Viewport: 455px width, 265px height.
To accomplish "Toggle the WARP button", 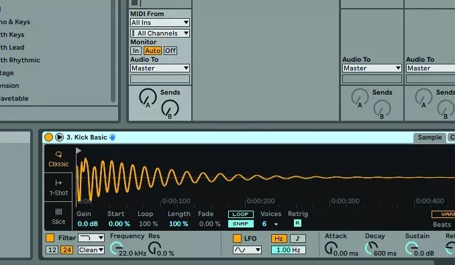I will [444, 214].
